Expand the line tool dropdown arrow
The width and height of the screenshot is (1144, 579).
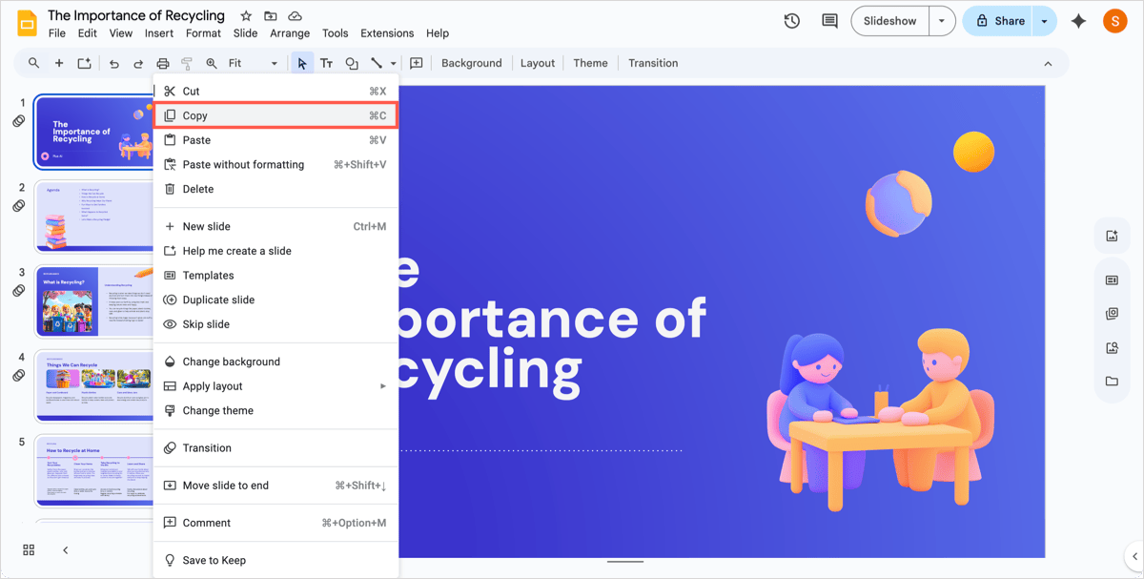tap(393, 64)
